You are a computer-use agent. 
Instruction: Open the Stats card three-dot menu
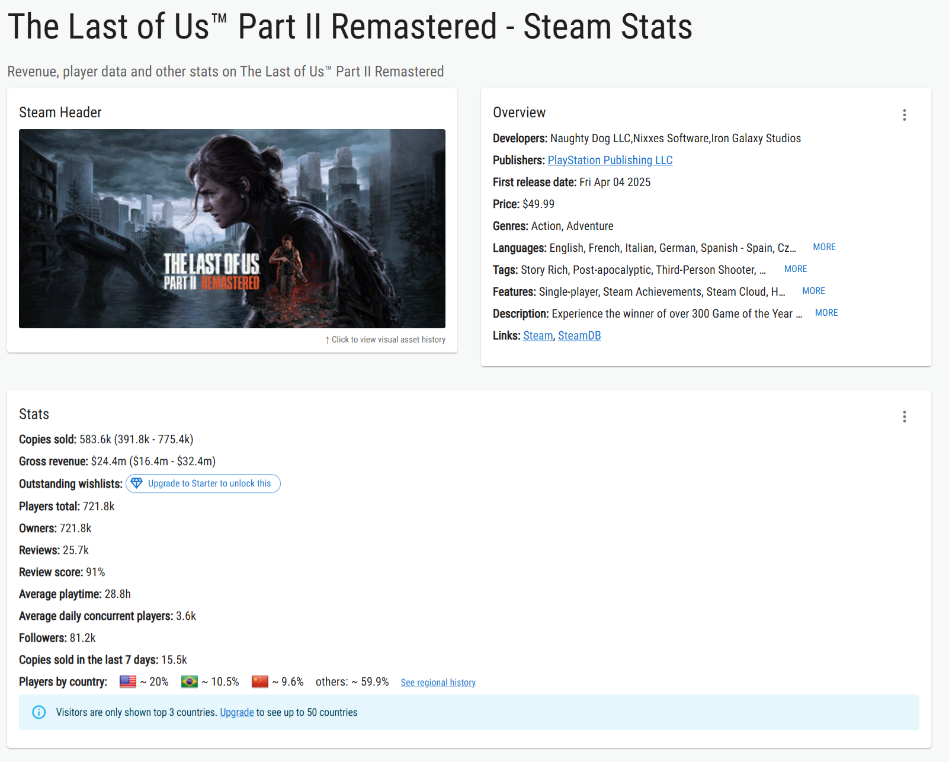tap(904, 417)
